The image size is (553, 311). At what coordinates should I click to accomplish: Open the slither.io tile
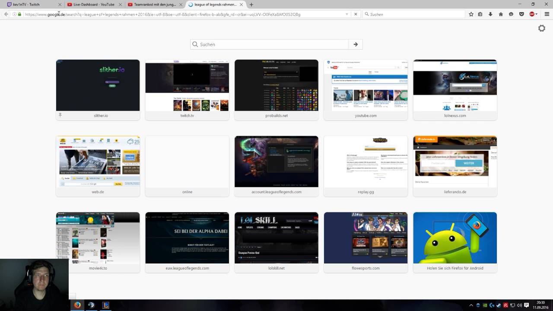point(98,90)
